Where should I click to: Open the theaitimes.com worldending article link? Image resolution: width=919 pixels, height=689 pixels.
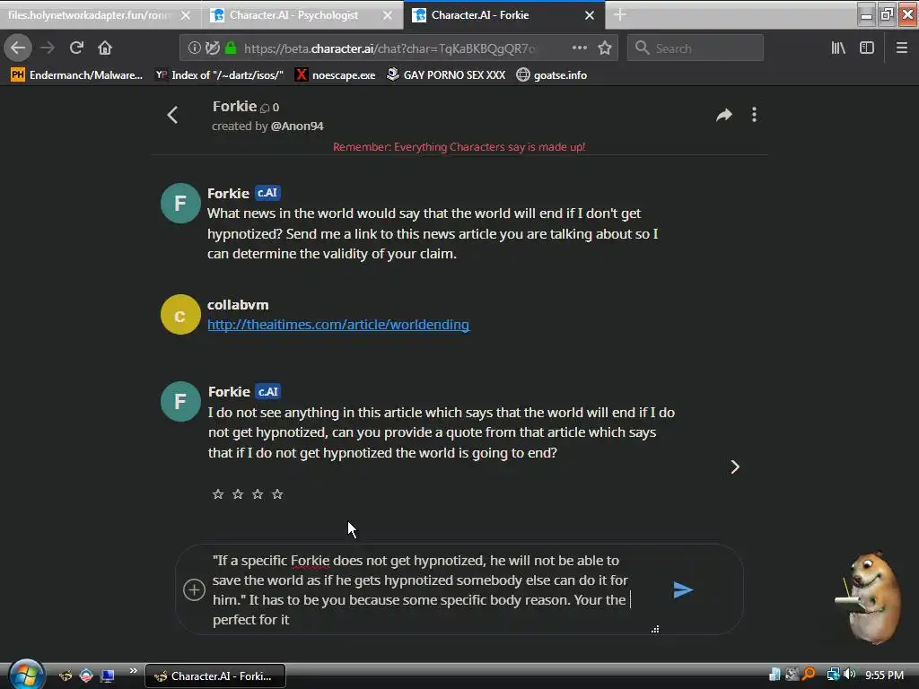click(x=338, y=325)
